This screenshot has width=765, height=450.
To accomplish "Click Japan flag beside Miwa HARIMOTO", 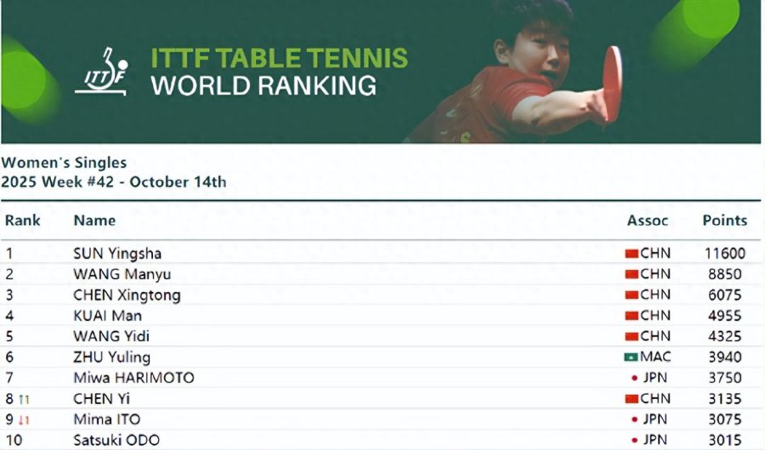I will tap(634, 378).
